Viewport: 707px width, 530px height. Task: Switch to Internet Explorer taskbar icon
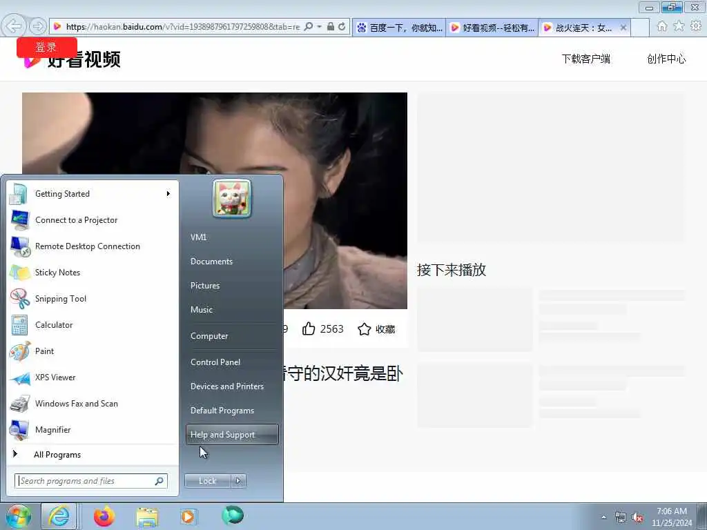tap(59, 516)
